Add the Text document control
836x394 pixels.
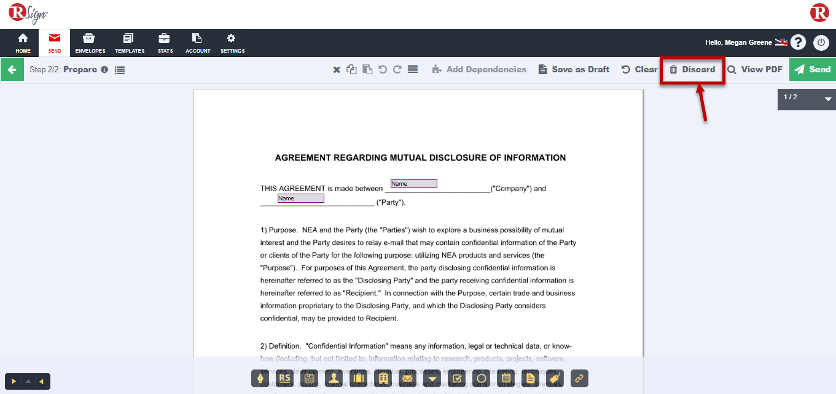pos(531,379)
